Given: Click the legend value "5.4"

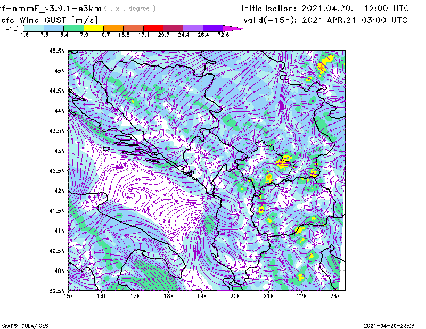Looking at the screenshot, I should pos(64,35).
